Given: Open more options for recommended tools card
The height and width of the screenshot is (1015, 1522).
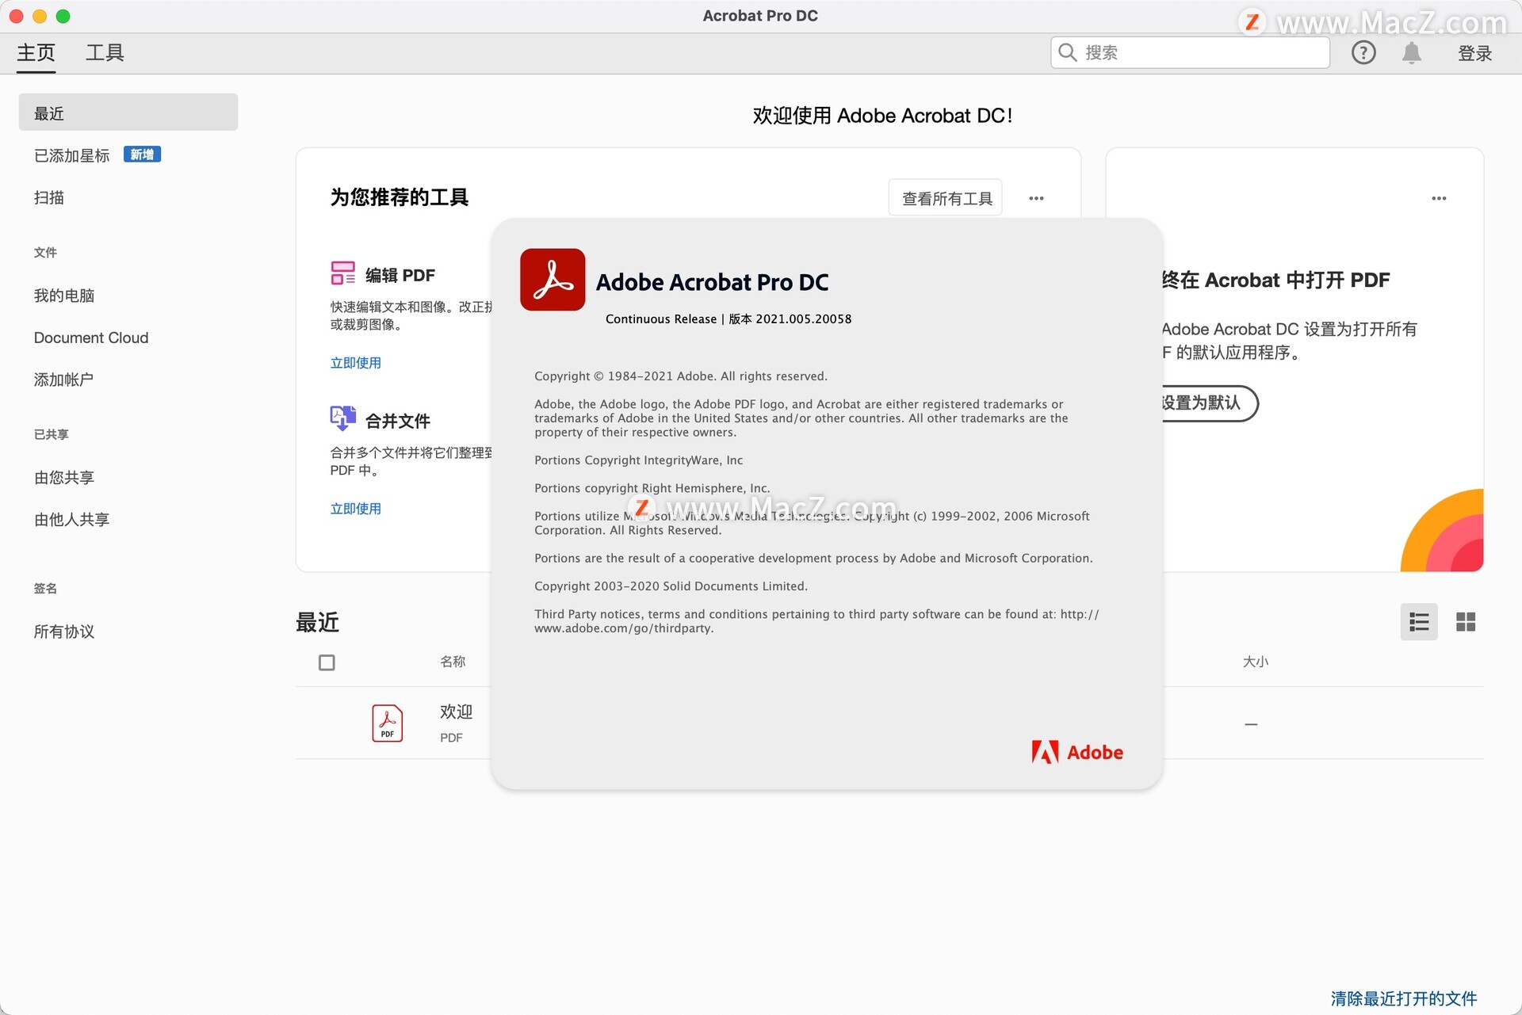Looking at the screenshot, I should click(x=1036, y=198).
